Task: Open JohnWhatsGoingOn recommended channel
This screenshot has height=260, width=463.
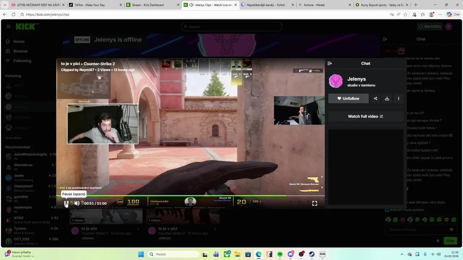Action: click(30, 156)
